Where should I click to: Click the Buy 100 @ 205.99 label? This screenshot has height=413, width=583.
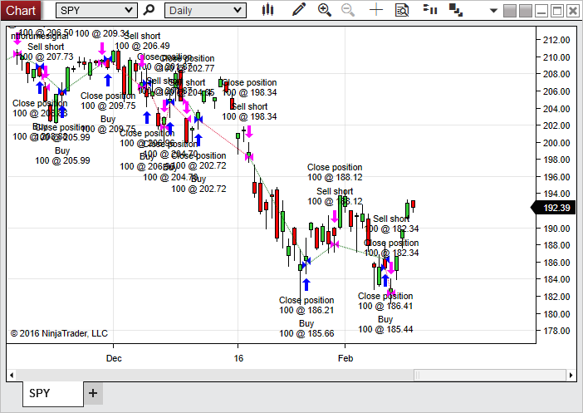(62, 155)
